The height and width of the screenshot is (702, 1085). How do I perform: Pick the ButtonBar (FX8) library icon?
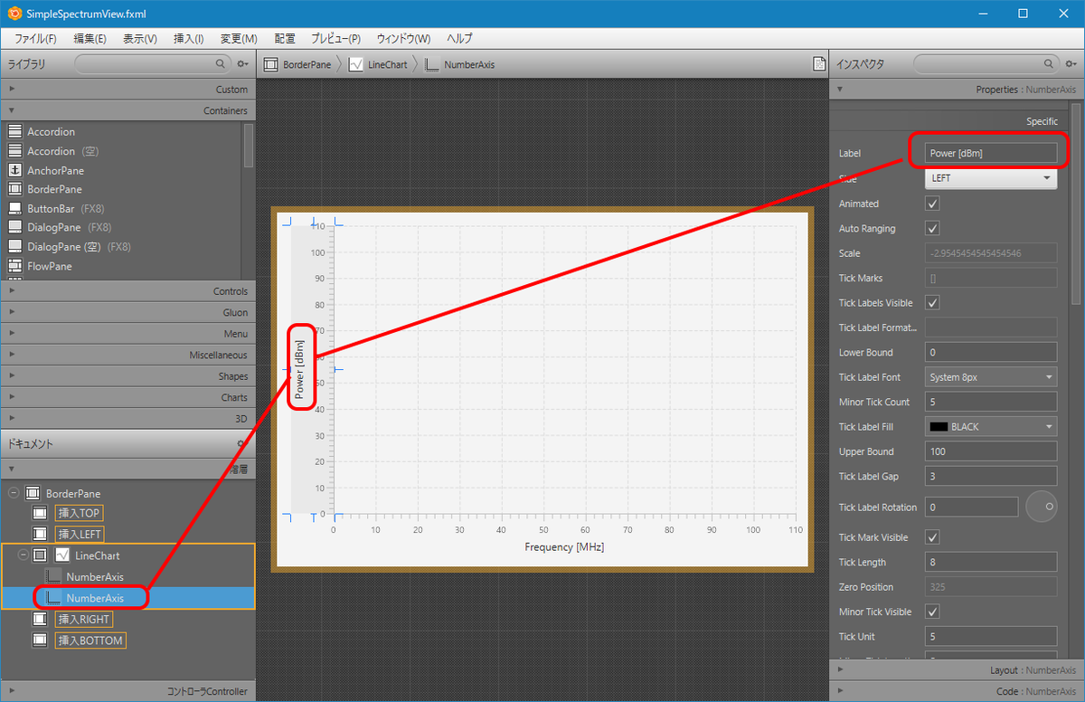tap(14, 208)
